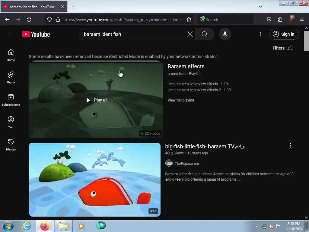The image size is (309, 232).
Task: Click the muted volume tray icon
Action: click(x=271, y=227)
